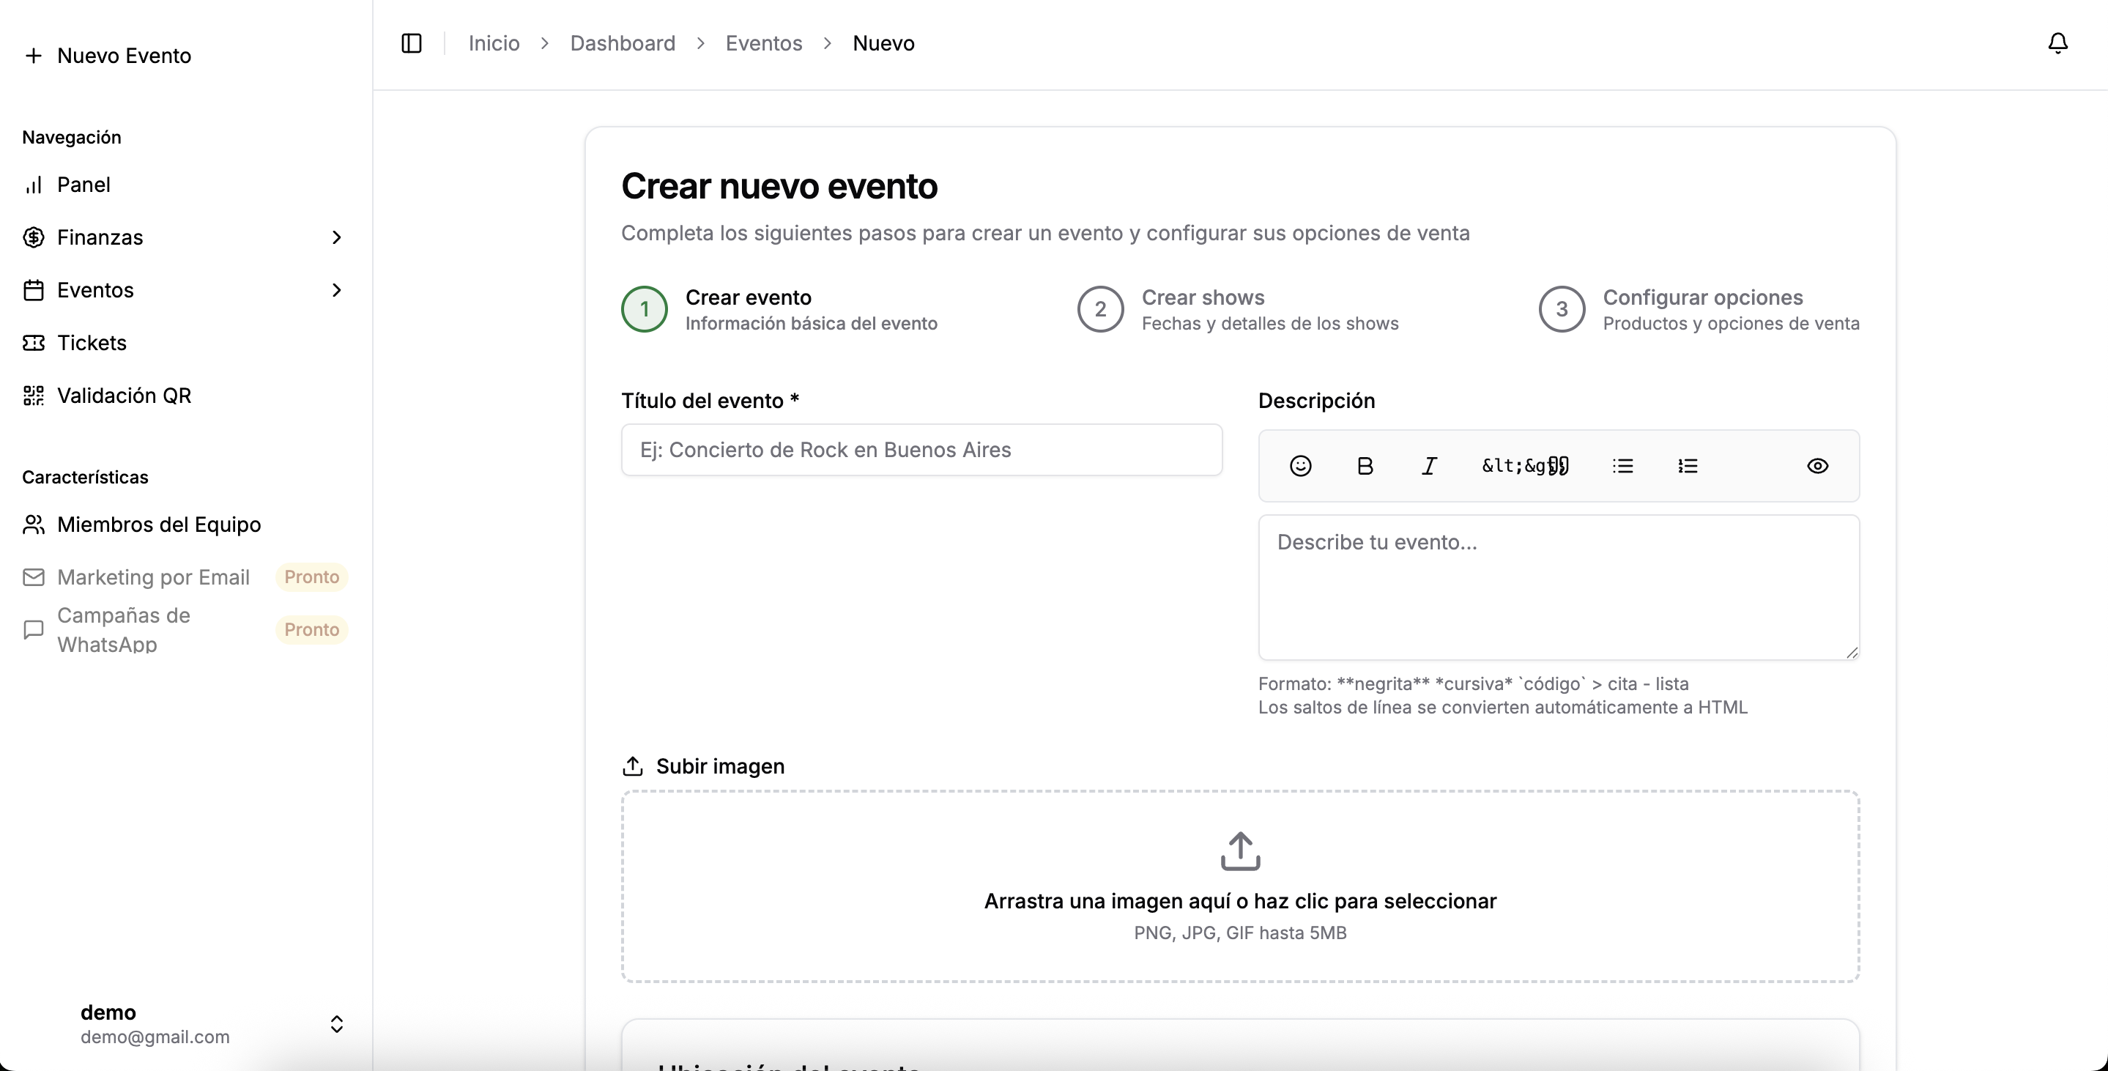The image size is (2108, 1071).
Task: Click the Finanzas dollar coin icon
Action: pos(34,237)
